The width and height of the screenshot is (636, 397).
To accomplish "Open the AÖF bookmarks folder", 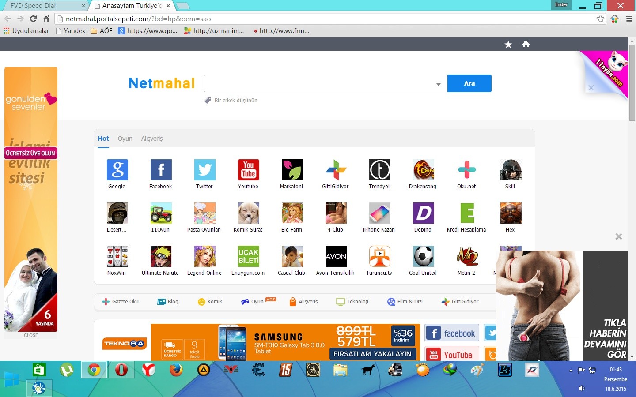I will pos(101,31).
